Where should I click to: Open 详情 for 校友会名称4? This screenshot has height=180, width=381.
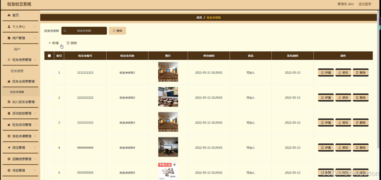[326, 148]
